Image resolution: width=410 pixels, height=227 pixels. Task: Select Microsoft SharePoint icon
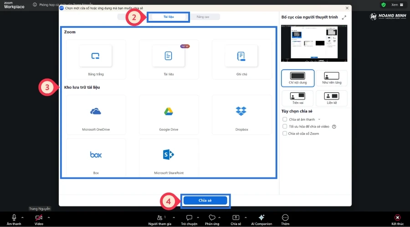(x=169, y=155)
